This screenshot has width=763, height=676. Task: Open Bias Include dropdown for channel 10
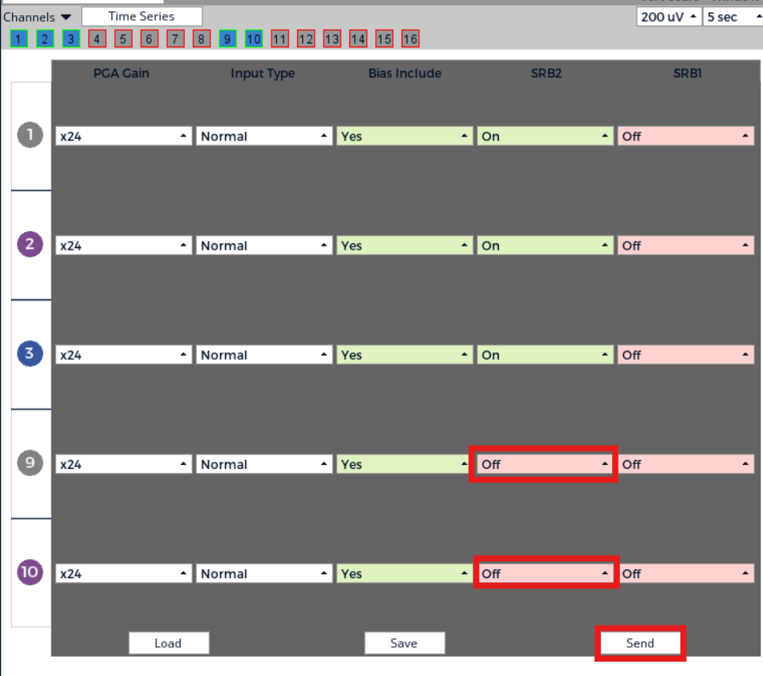[404, 574]
